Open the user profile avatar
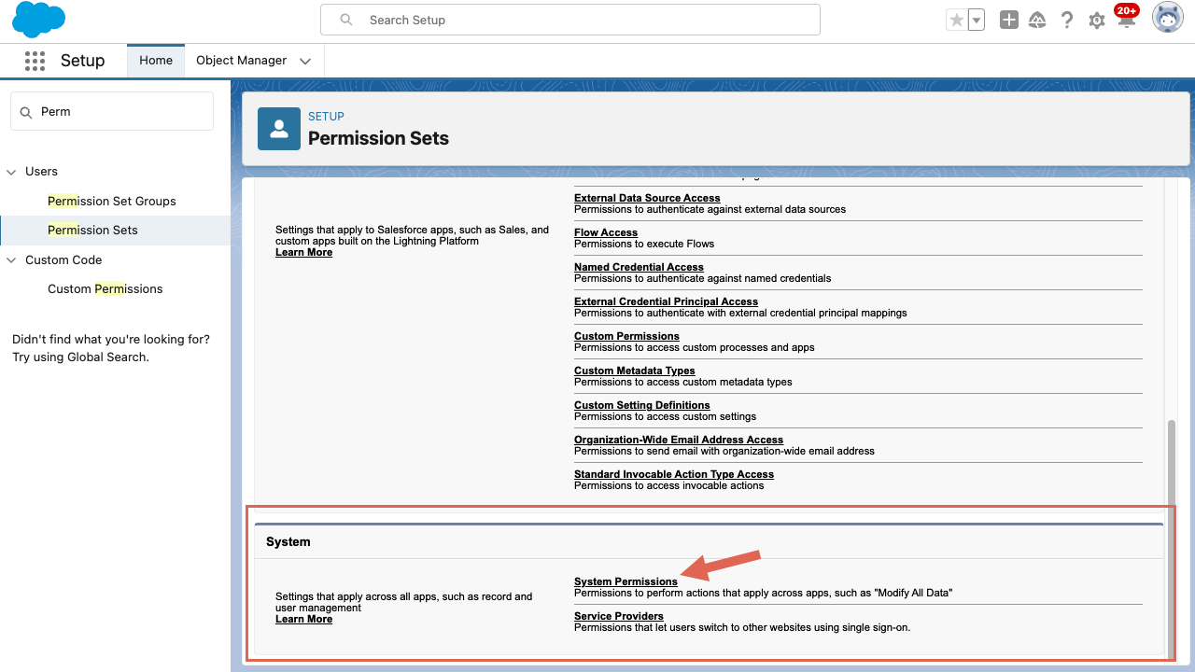The width and height of the screenshot is (1195, 672). (1168, 18)
